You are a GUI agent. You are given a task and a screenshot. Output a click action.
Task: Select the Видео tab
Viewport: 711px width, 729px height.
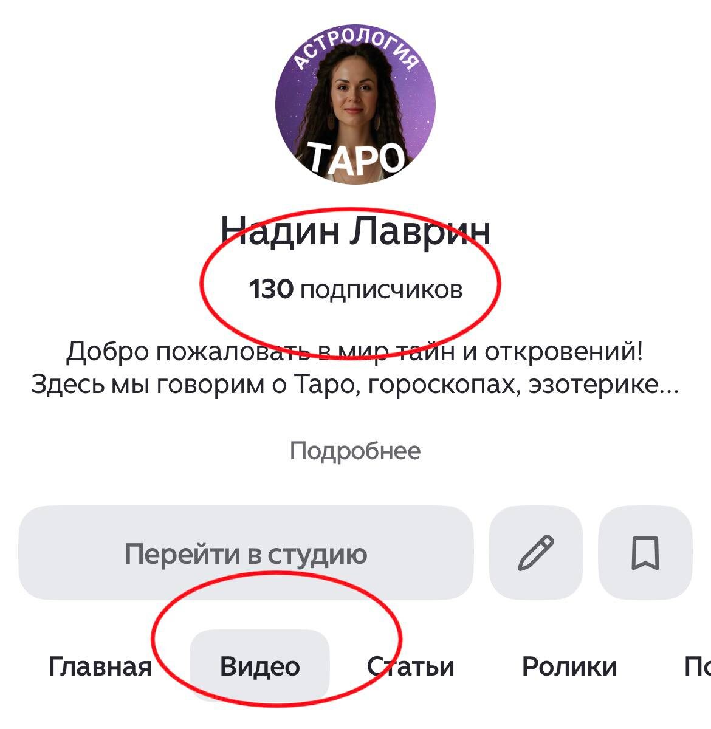pos(259,666)
